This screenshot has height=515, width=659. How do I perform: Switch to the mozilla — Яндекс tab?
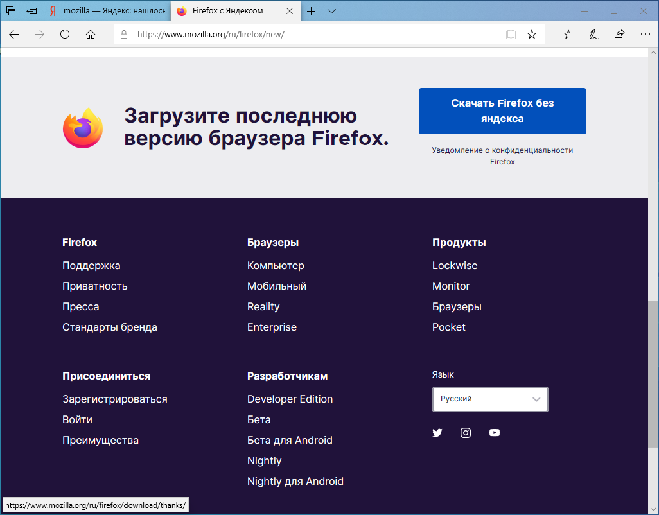pyautogui.click(x=107, y=11)
